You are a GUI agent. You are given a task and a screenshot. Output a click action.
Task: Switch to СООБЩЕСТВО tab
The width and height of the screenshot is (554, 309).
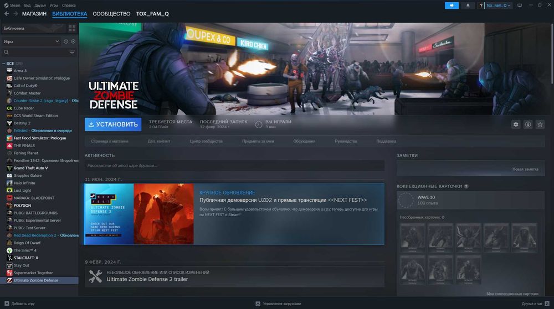[x=111, y=14]
